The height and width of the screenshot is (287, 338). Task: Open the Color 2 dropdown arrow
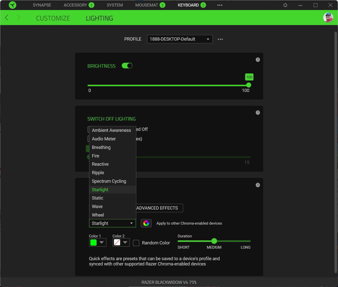pos(125,242)
